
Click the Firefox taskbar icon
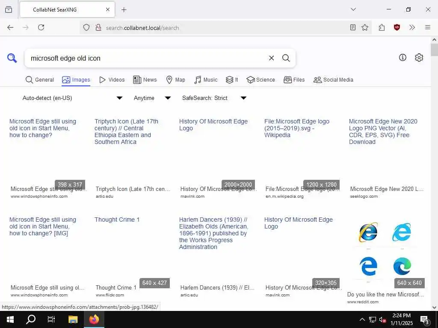pos(94,319)
